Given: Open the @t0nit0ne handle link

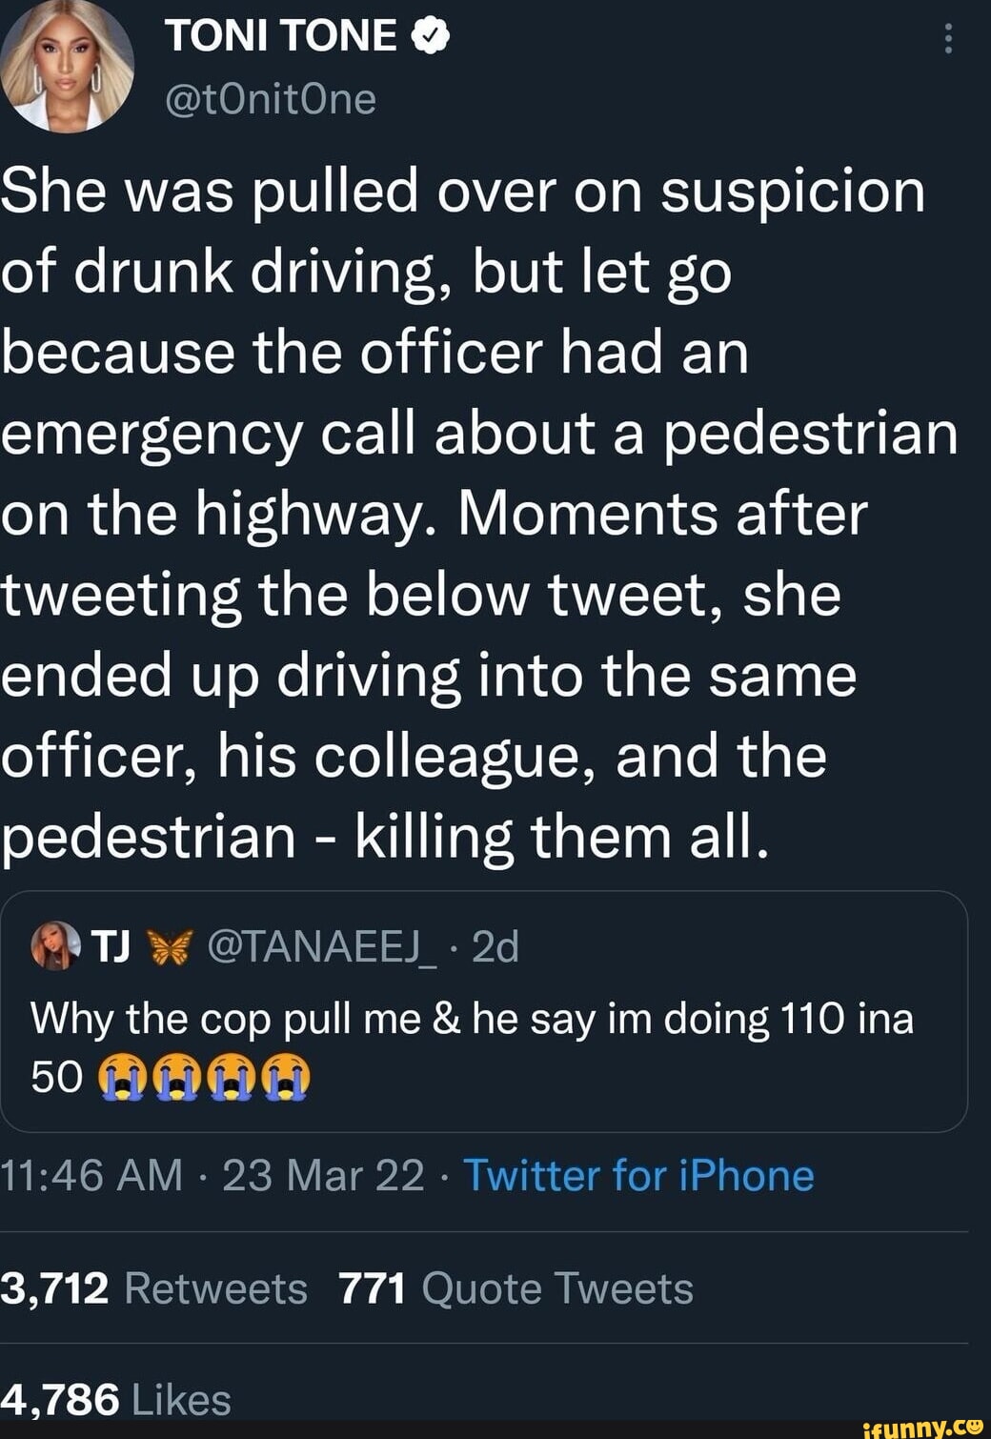Looking at the screenshot, I should tap(271, 98).
